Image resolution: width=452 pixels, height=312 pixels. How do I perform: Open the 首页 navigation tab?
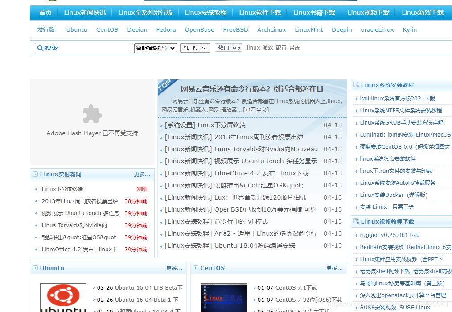pos(45,12)
